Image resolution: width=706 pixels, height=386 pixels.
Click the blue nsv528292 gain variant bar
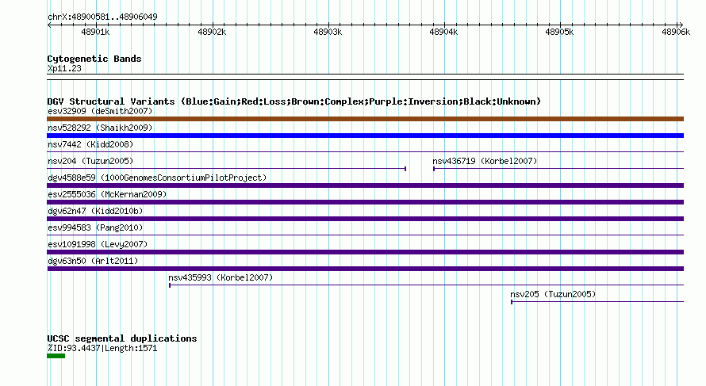365,136
